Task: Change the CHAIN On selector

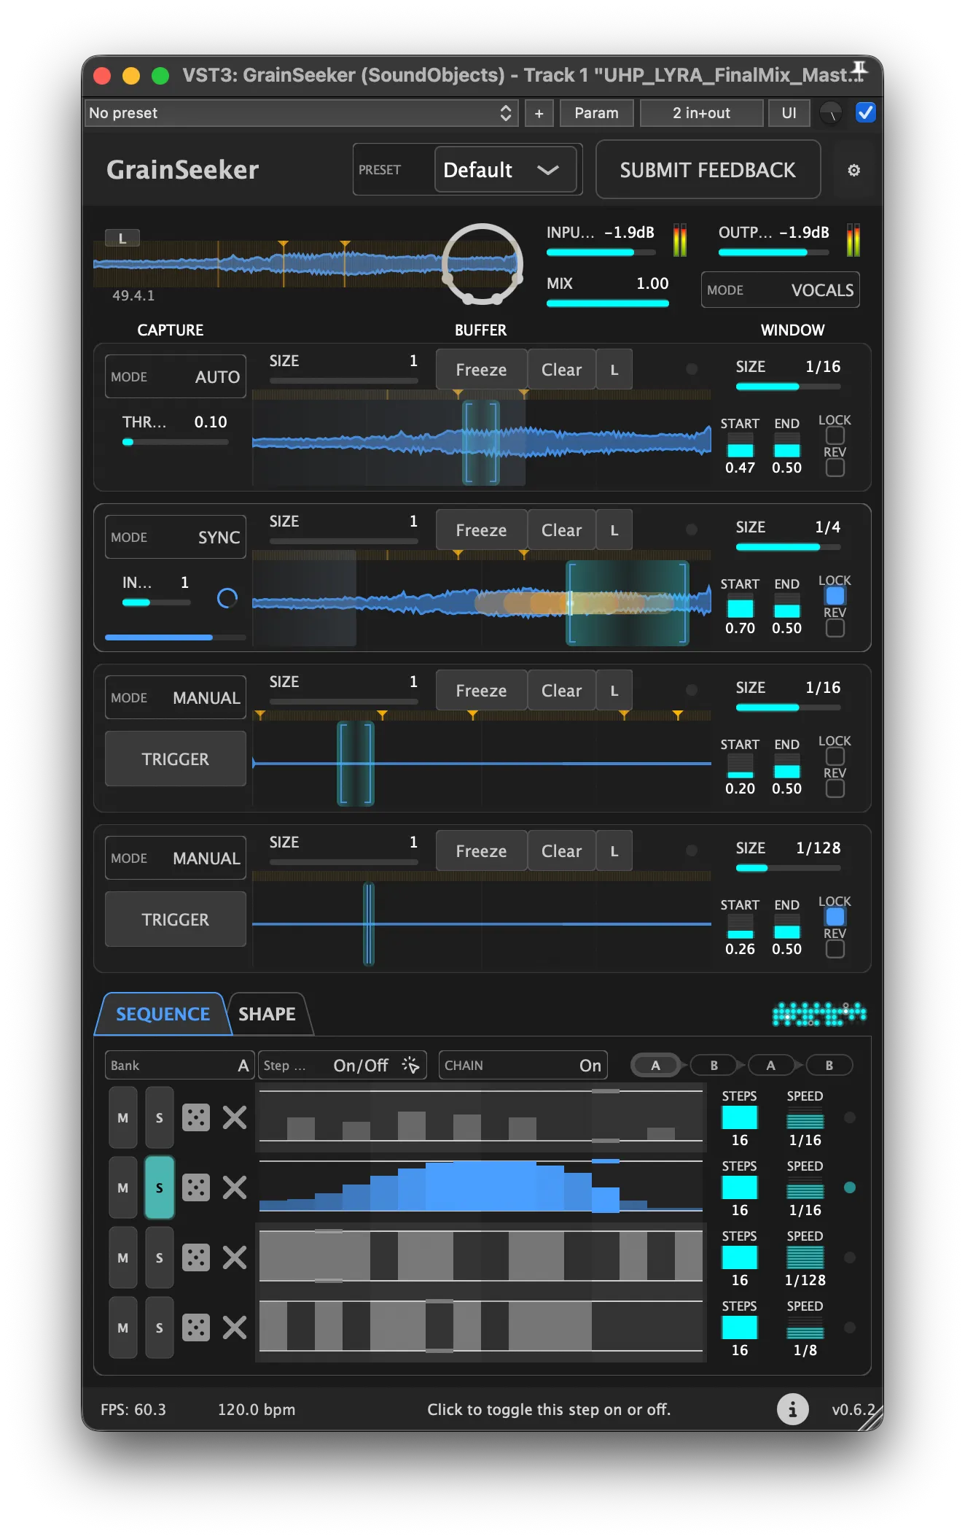Action: pos(523,1065)
